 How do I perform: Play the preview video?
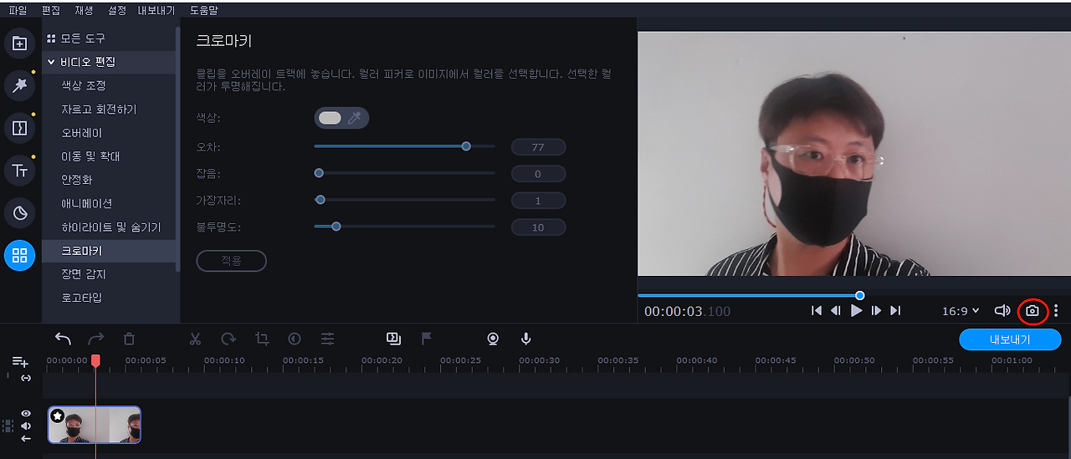click(x=856, y=310)
